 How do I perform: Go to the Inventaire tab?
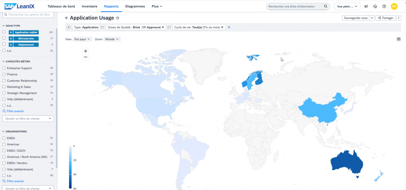coord(89,6)
